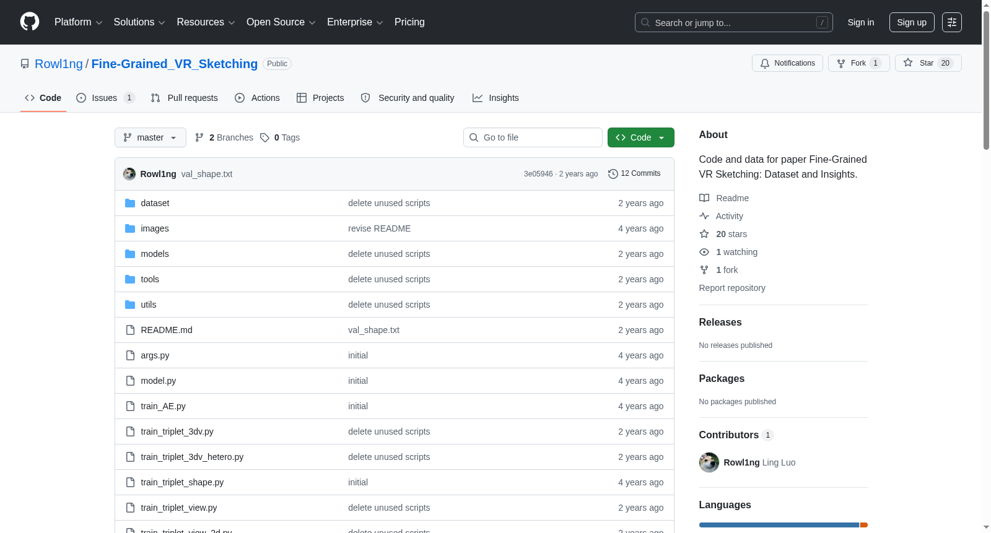Open commit hash 3e05946

tap(538, 174)
